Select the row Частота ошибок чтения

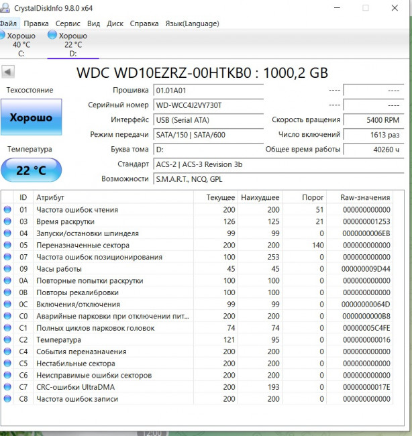[197, 209]
